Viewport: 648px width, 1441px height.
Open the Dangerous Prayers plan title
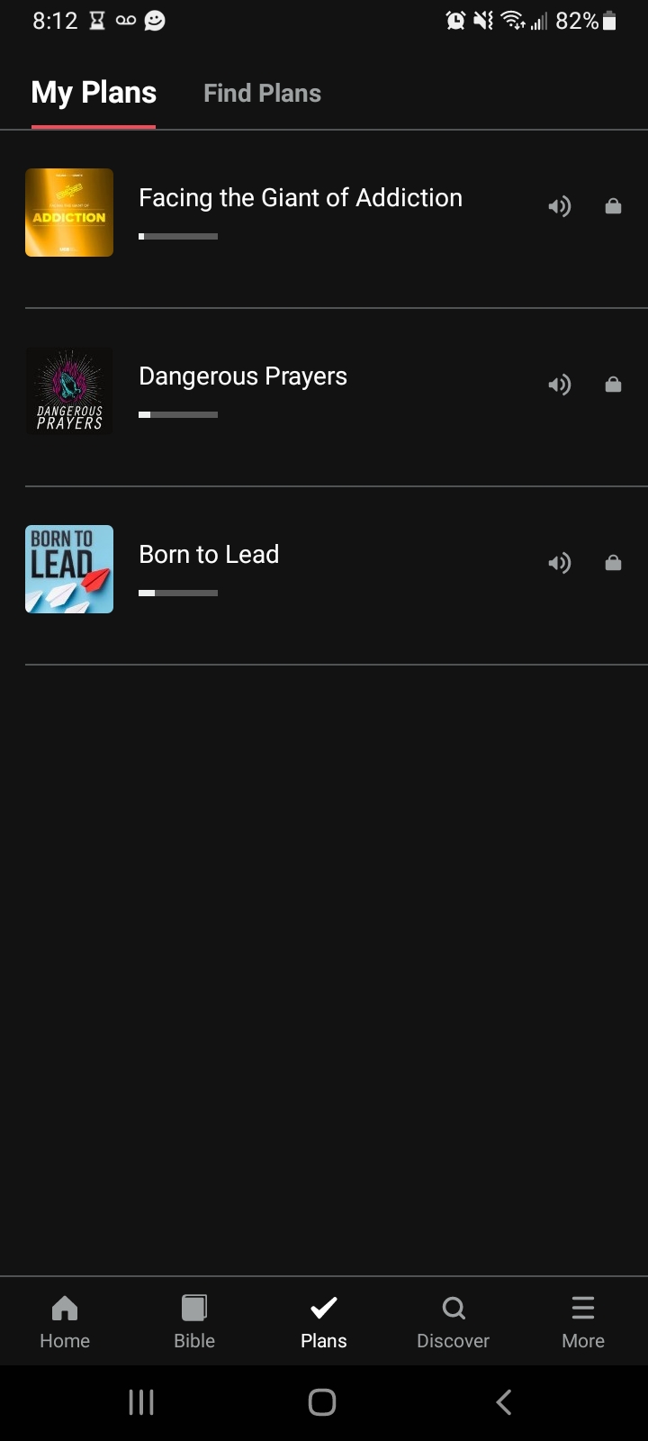pos(243,376)
